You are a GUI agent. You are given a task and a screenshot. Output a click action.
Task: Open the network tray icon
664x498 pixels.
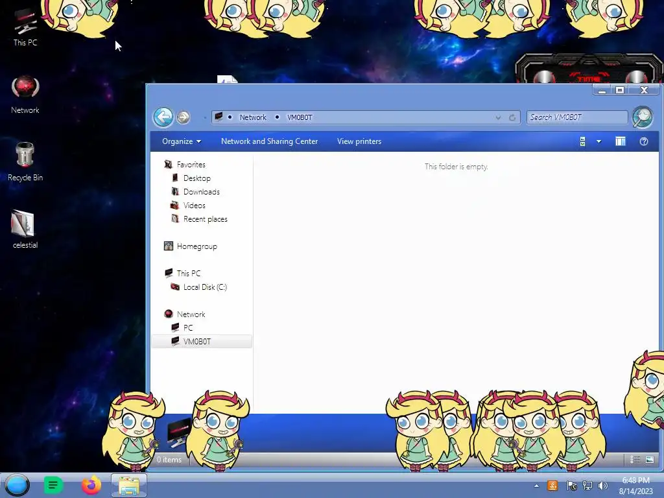(x=587, y=486)
